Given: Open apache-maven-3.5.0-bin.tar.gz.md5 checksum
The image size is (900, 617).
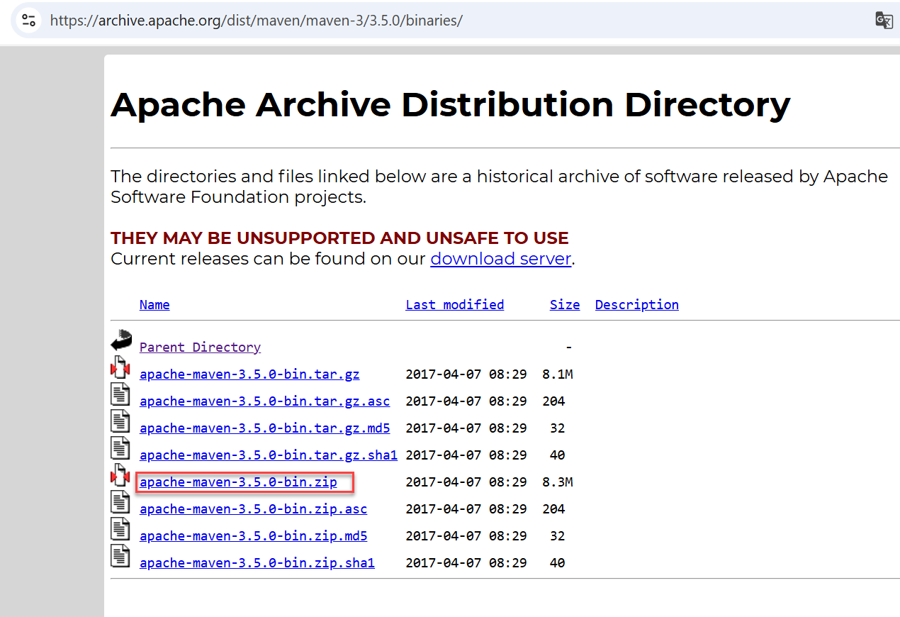Looking at the screenshot, I should tap(265, 428).
